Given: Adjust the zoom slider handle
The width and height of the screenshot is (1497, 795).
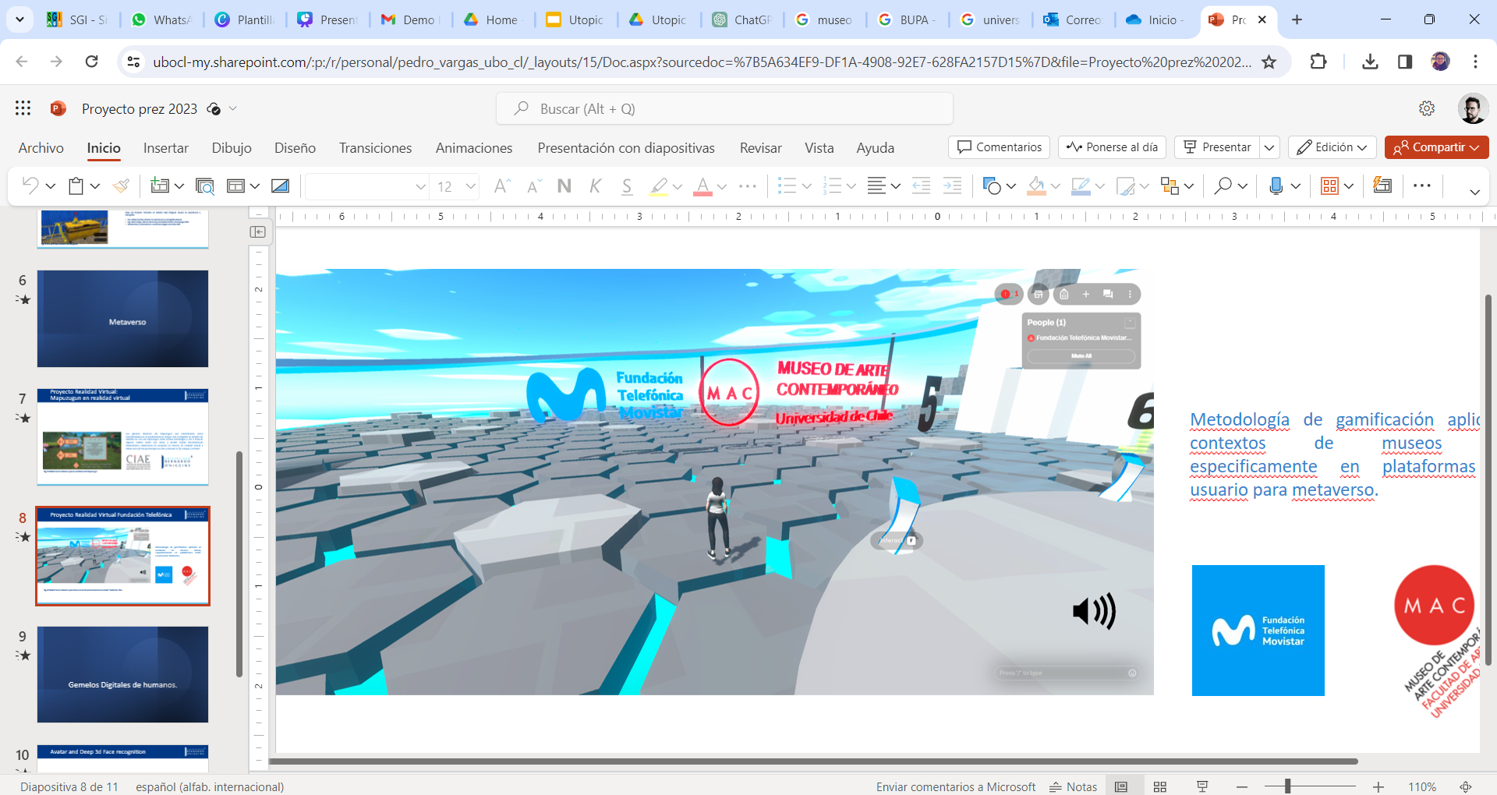Looking at the screenshot, I should 1288,786.
